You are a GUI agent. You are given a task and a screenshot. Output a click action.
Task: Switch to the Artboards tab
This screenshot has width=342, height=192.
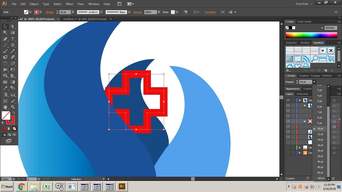coord(302,94)
